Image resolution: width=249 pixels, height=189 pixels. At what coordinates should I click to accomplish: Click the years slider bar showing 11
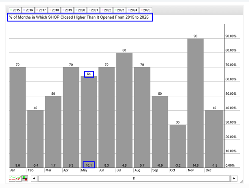tap(134, 178)
